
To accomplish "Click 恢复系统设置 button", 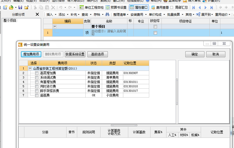I will (75, 54).
